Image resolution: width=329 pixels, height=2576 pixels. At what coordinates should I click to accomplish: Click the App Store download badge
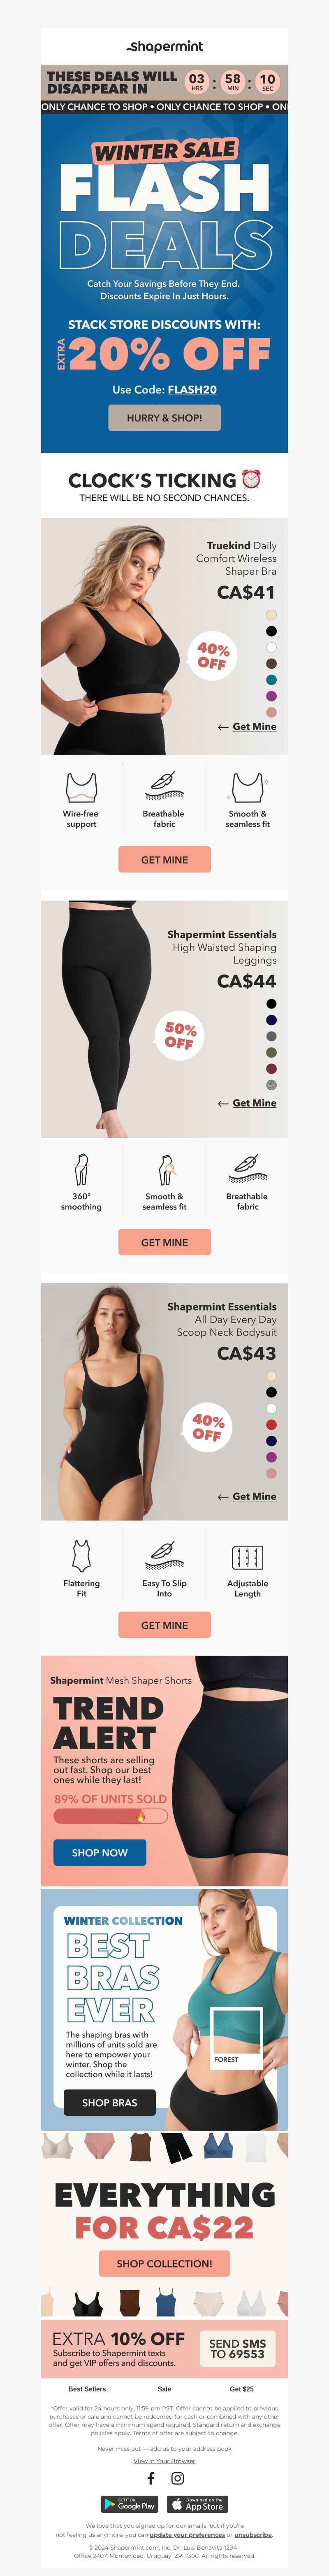pyautogui.click(x=197, y=2503)
